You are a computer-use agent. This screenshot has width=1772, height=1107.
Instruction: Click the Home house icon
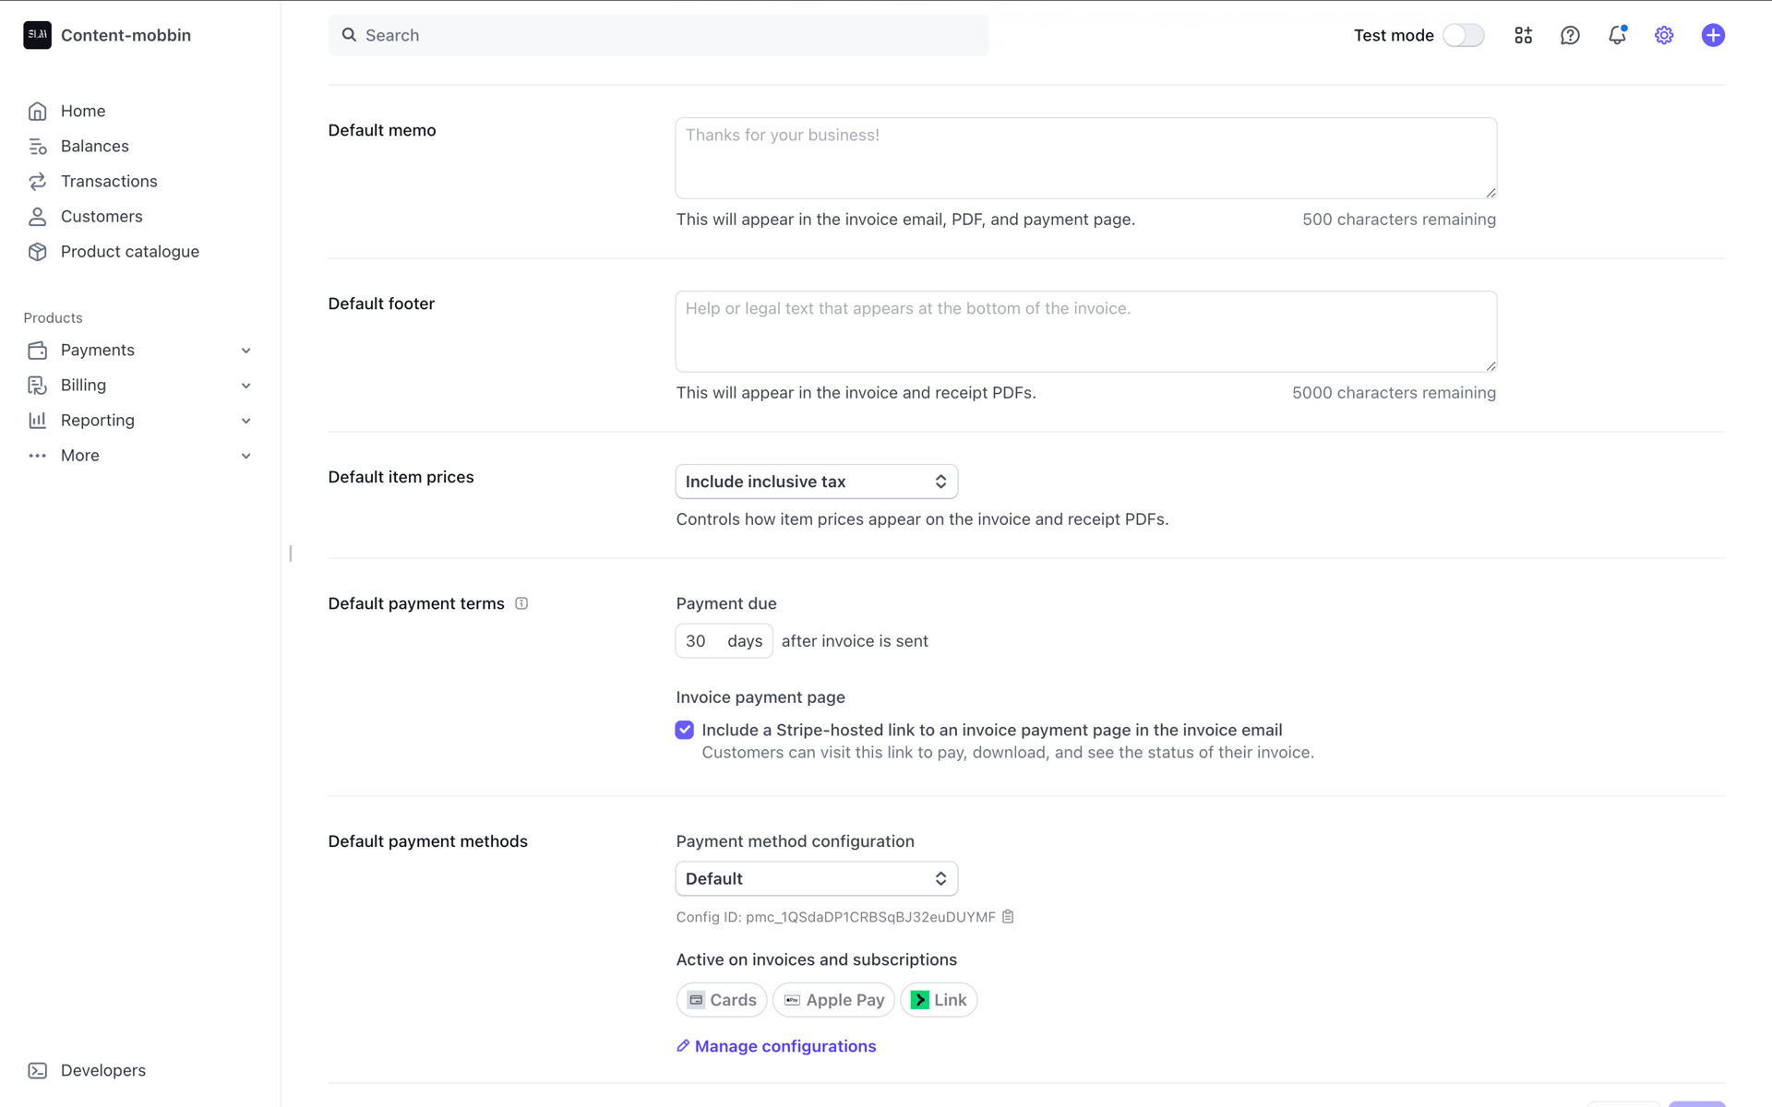click(37, 111)
